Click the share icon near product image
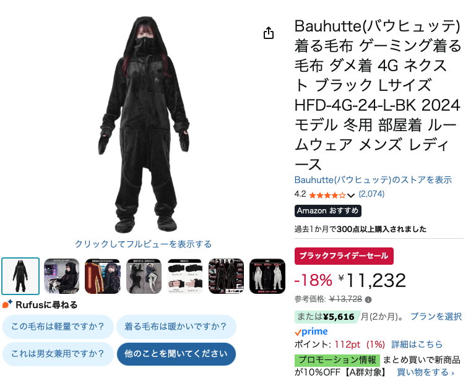The height and width of the screenshot is (386, 476). [x=269, y=33]
